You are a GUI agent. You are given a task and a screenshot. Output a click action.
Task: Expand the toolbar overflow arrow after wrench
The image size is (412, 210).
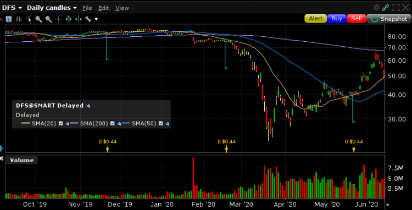(x=96, y=19)
